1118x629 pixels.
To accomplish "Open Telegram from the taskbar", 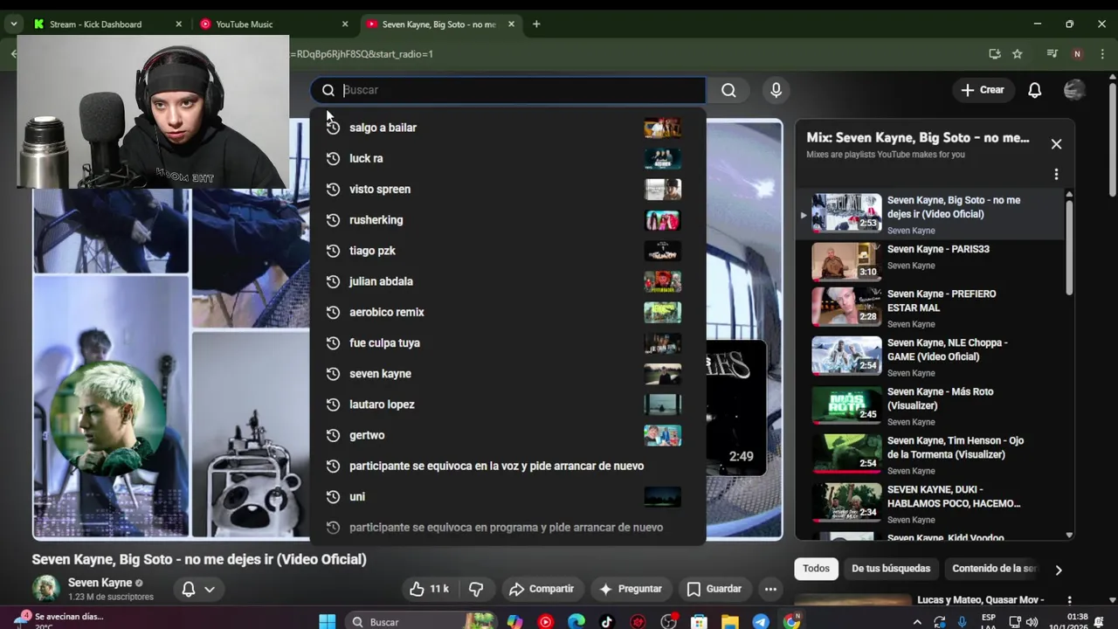I will pyautogui.click(x=761, y=622).
